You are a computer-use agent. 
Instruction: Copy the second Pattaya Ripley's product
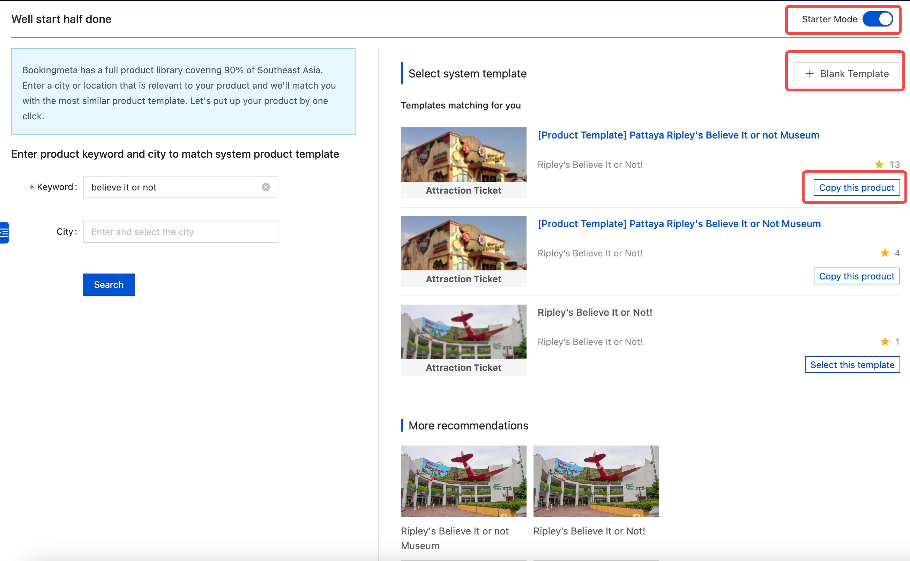(x=856, y=276)
